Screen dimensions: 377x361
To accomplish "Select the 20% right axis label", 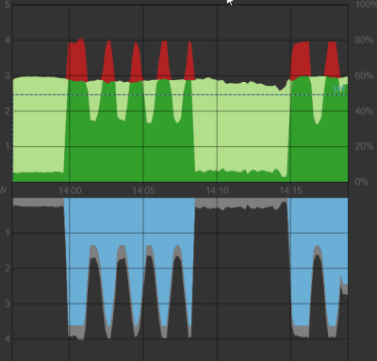I will (x=365, y=146).
